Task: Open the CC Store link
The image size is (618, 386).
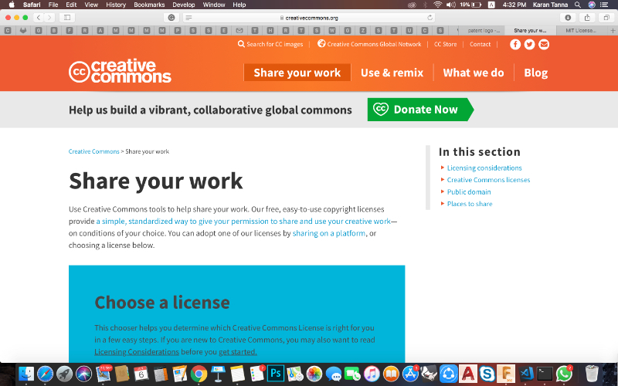Action: (445, 44)
